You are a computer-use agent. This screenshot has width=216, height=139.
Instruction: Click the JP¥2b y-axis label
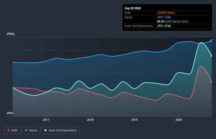click(x=10, y=34)
